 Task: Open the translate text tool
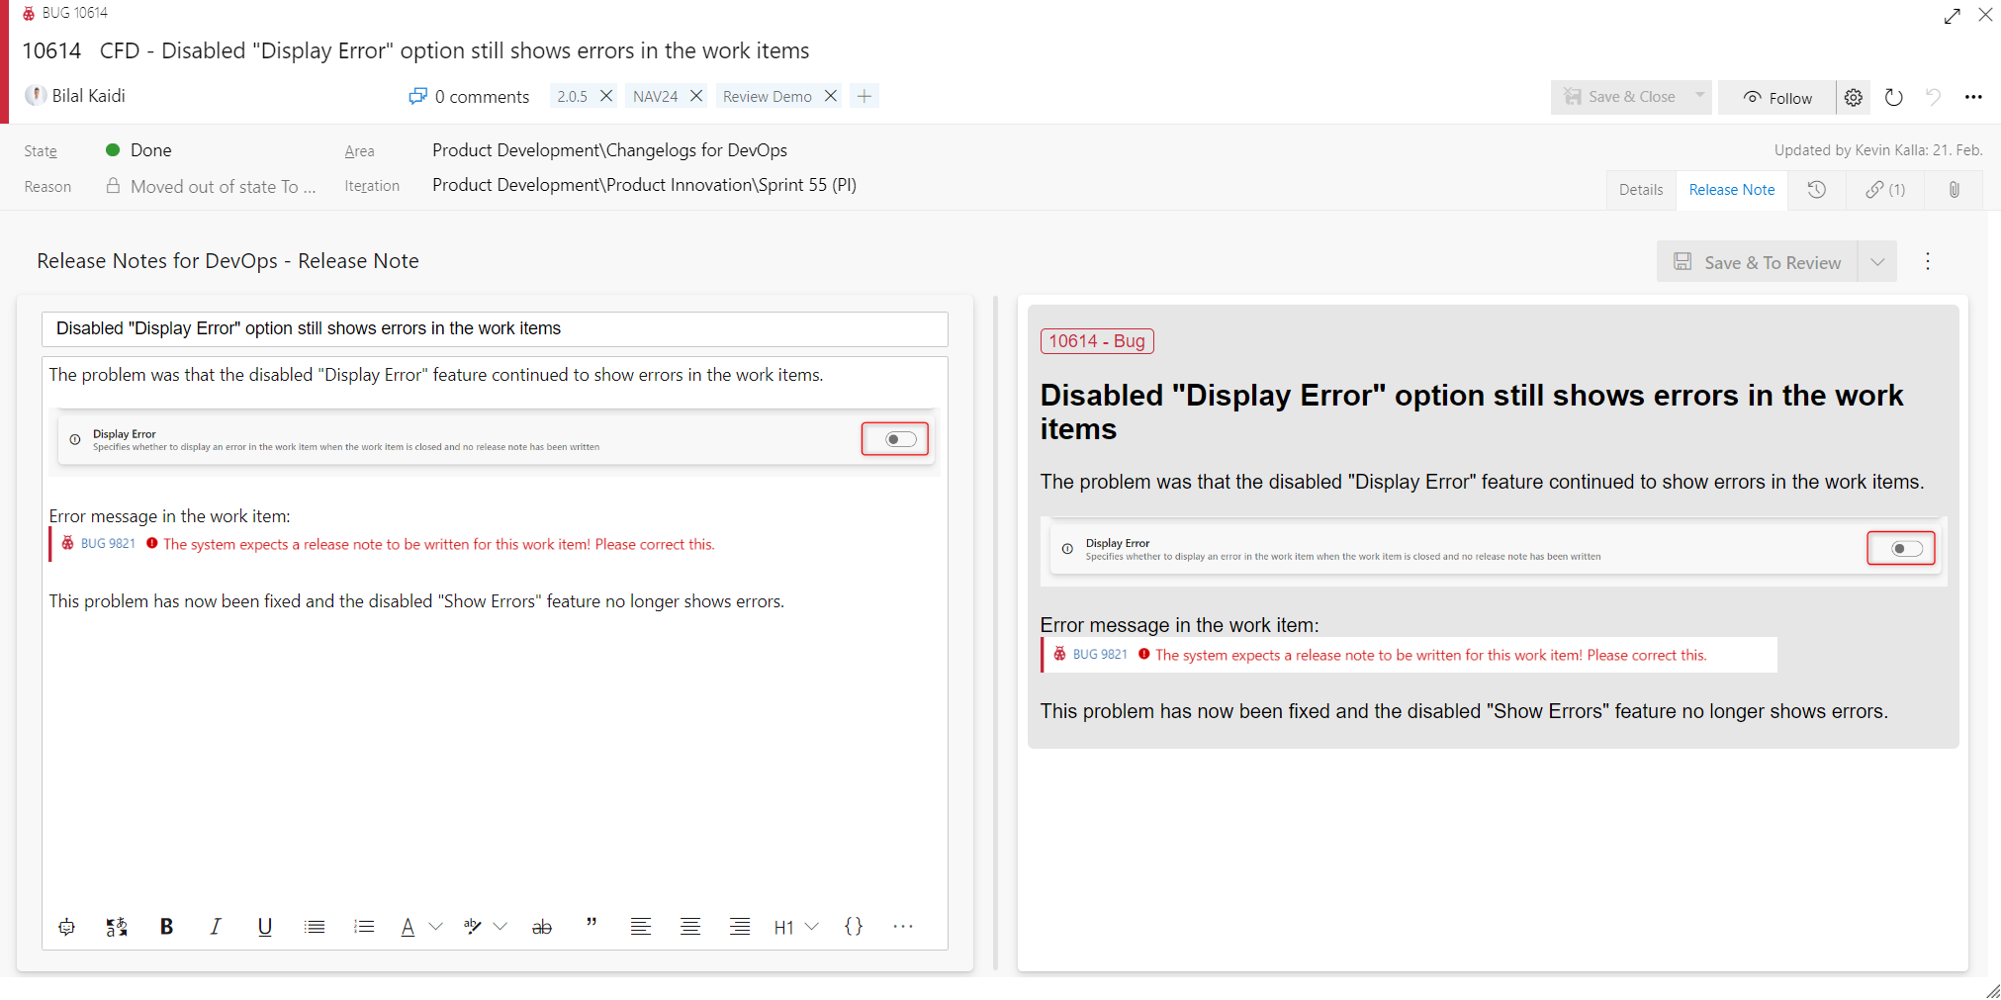coord(116,927)
